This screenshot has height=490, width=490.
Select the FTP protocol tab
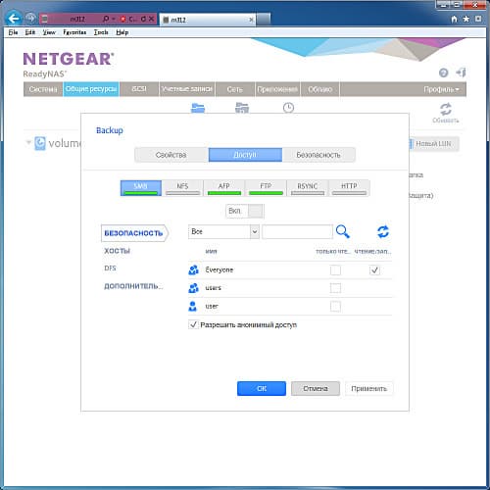(x=266, y=188)
